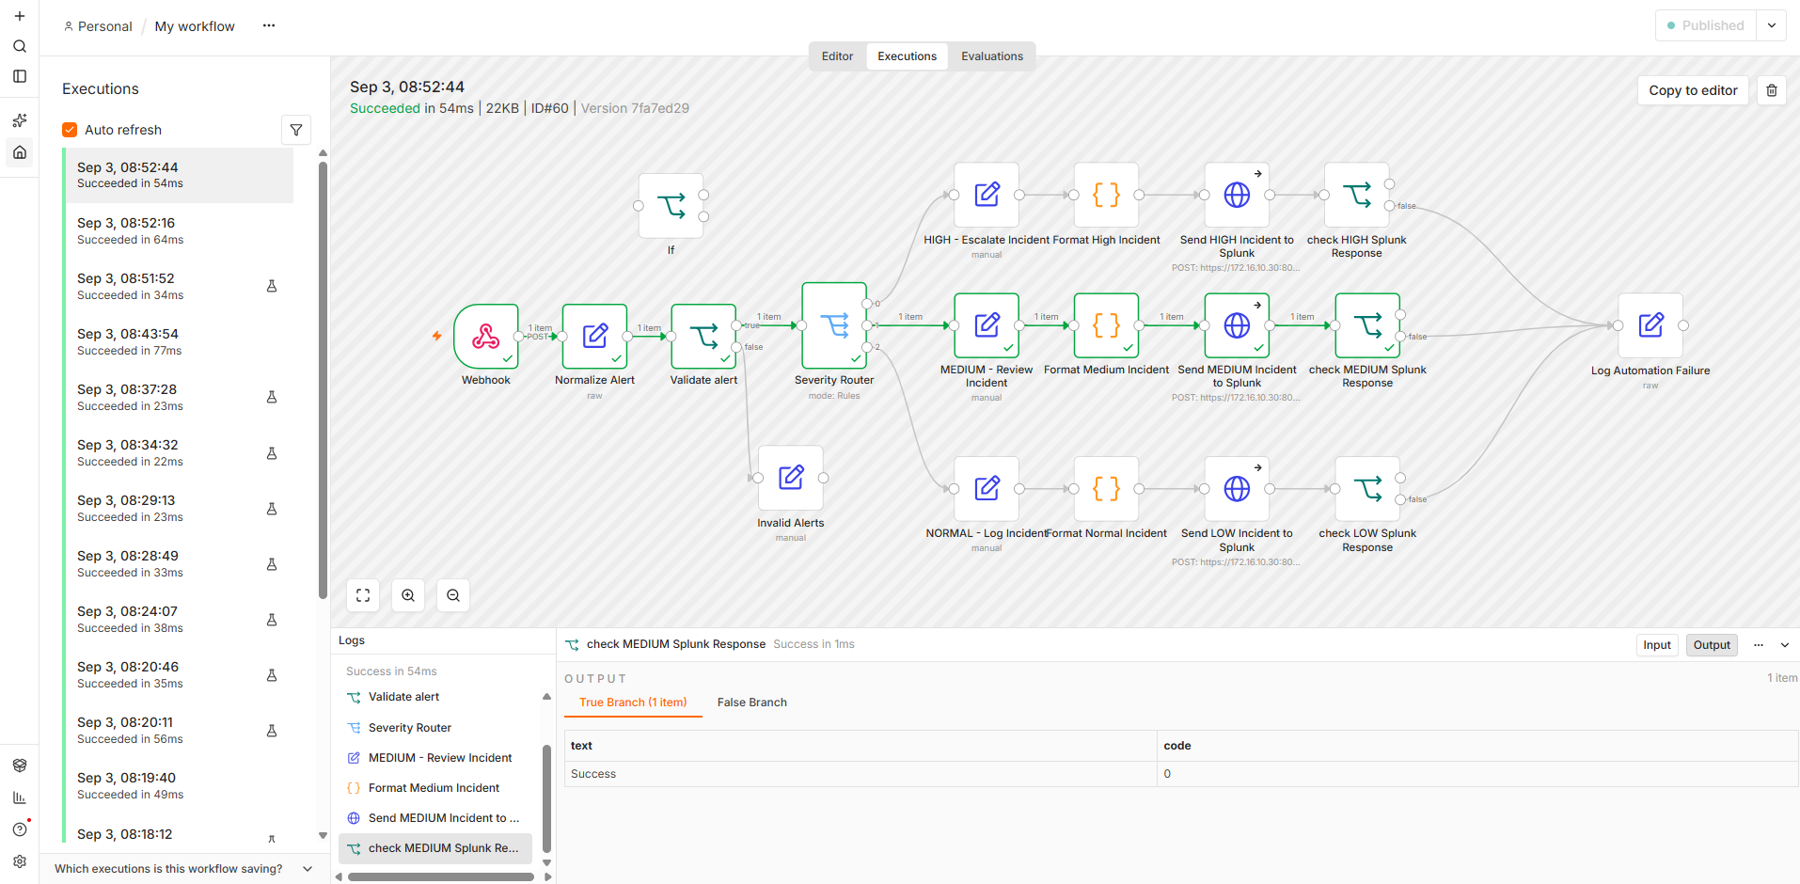1800x884 pixels.
Task: Zoom out of the canvas
Action: coord(453,595)
